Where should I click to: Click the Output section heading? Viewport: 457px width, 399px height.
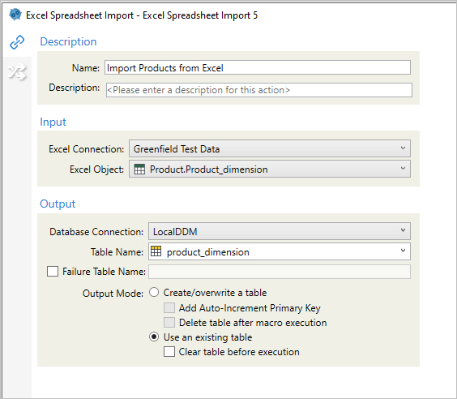coord(58,204)
